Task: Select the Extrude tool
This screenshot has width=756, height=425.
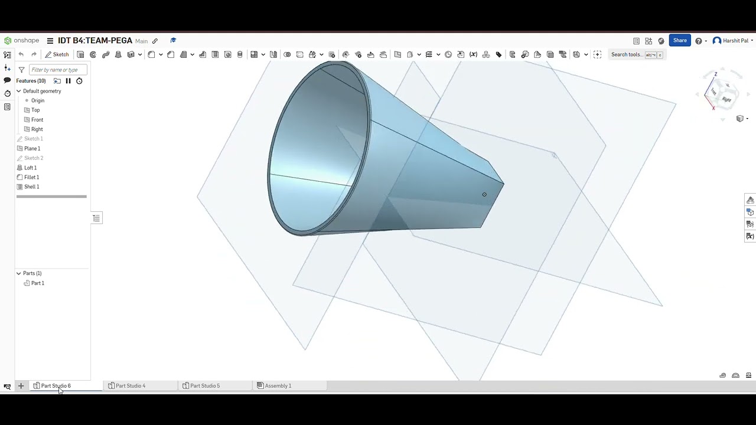Action: coord(80,54)
